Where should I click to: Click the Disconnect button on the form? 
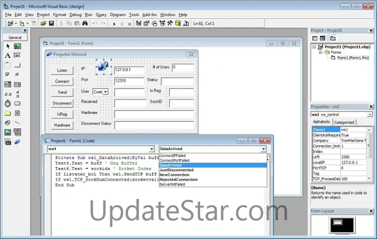pyautogui.click(x=62, y=103)
